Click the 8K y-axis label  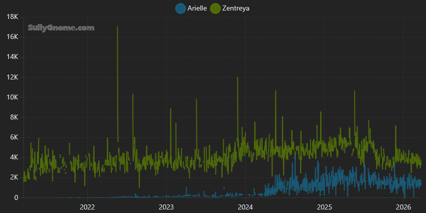(x=14, y=117)
